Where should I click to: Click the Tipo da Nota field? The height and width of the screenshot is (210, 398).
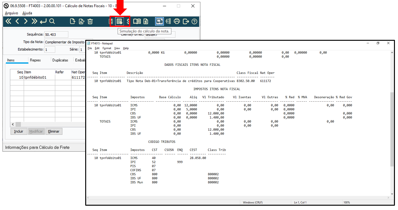click(x=64, y=42)
